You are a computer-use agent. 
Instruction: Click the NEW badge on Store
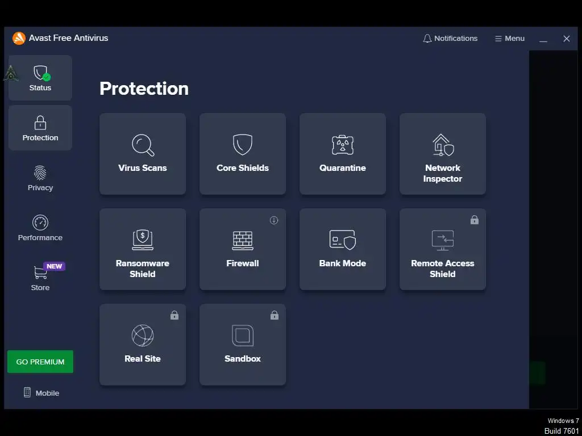pos(54,266)
